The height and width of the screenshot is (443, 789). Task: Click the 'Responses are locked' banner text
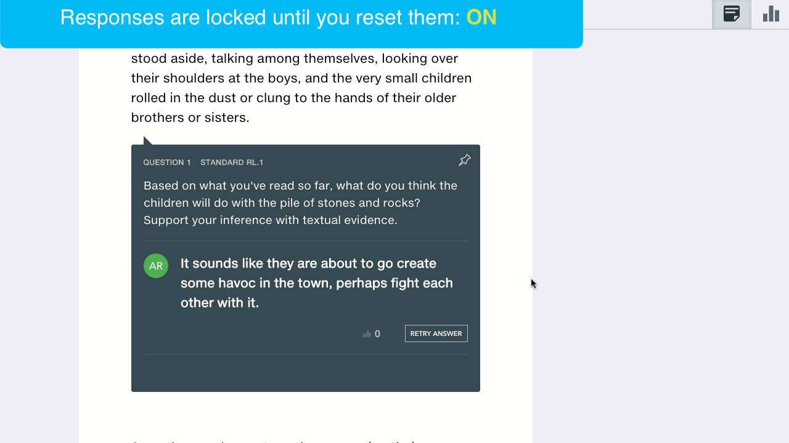pyautogui.click(x=260, y=17)
